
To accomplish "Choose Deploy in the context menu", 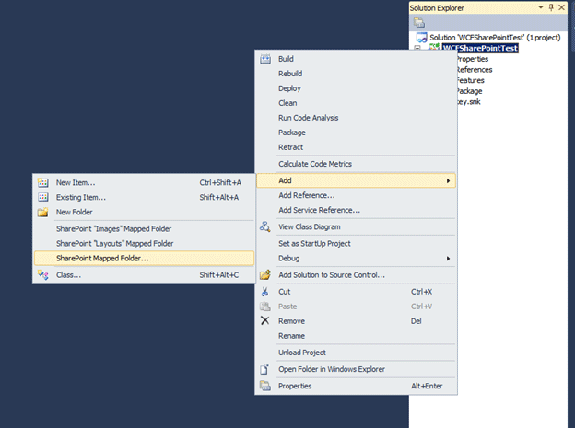I will coord(356,88).
